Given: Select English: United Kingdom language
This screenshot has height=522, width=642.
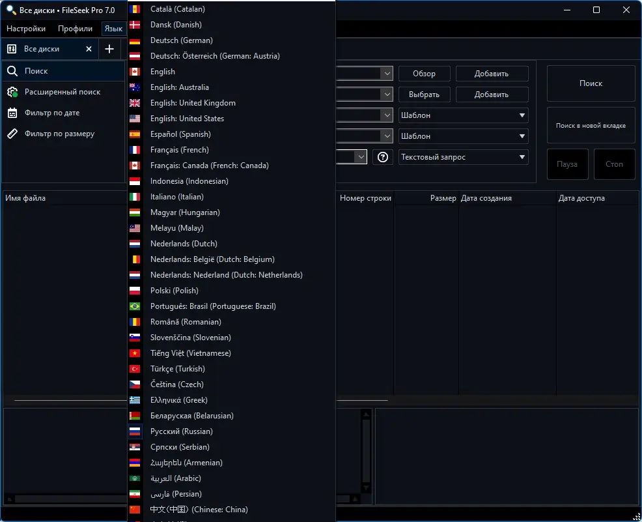Looking at the screenshot, I should point(232,103).
